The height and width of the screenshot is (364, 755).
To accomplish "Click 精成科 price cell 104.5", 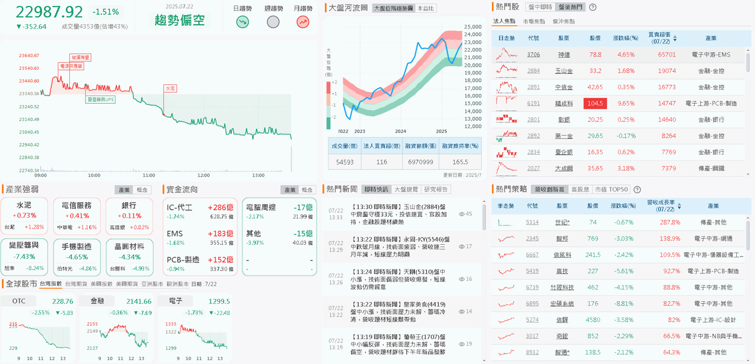I will [595, 103].
